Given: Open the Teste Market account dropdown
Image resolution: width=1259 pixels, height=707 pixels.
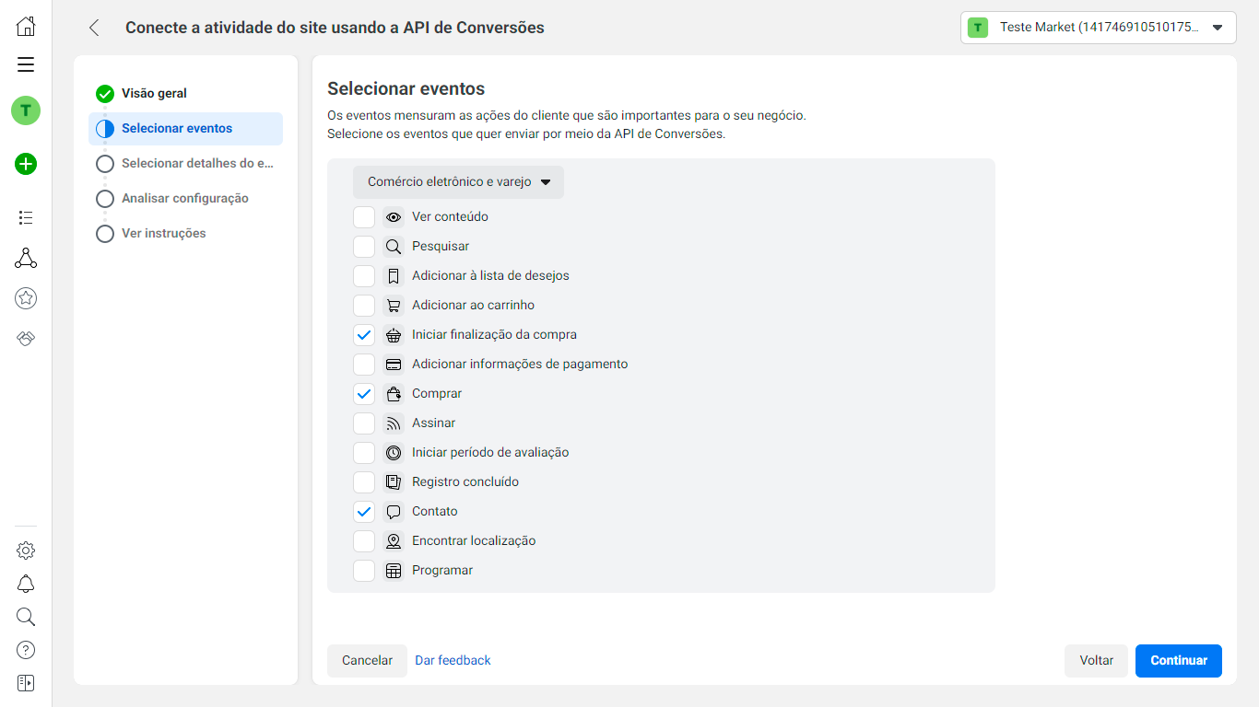Looking at the screenshot, I should 1098,28.
